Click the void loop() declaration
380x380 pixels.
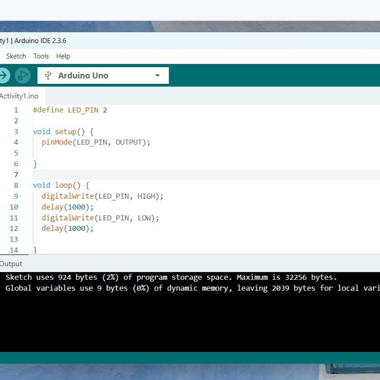click(x=59, y=185)
